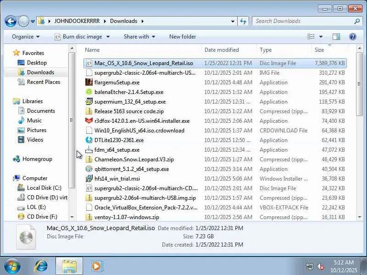Select supergrub2-classic multiarch-US IMG file
Image resolution: width=367 pixels, height=275 pixels.
(x=215, y=73)
